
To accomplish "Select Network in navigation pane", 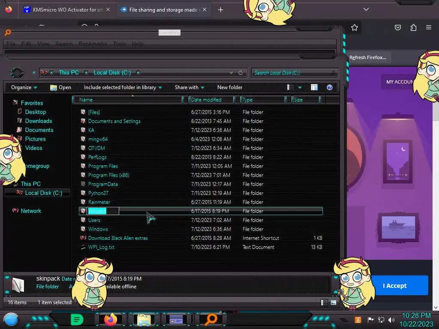I will 31,211.
